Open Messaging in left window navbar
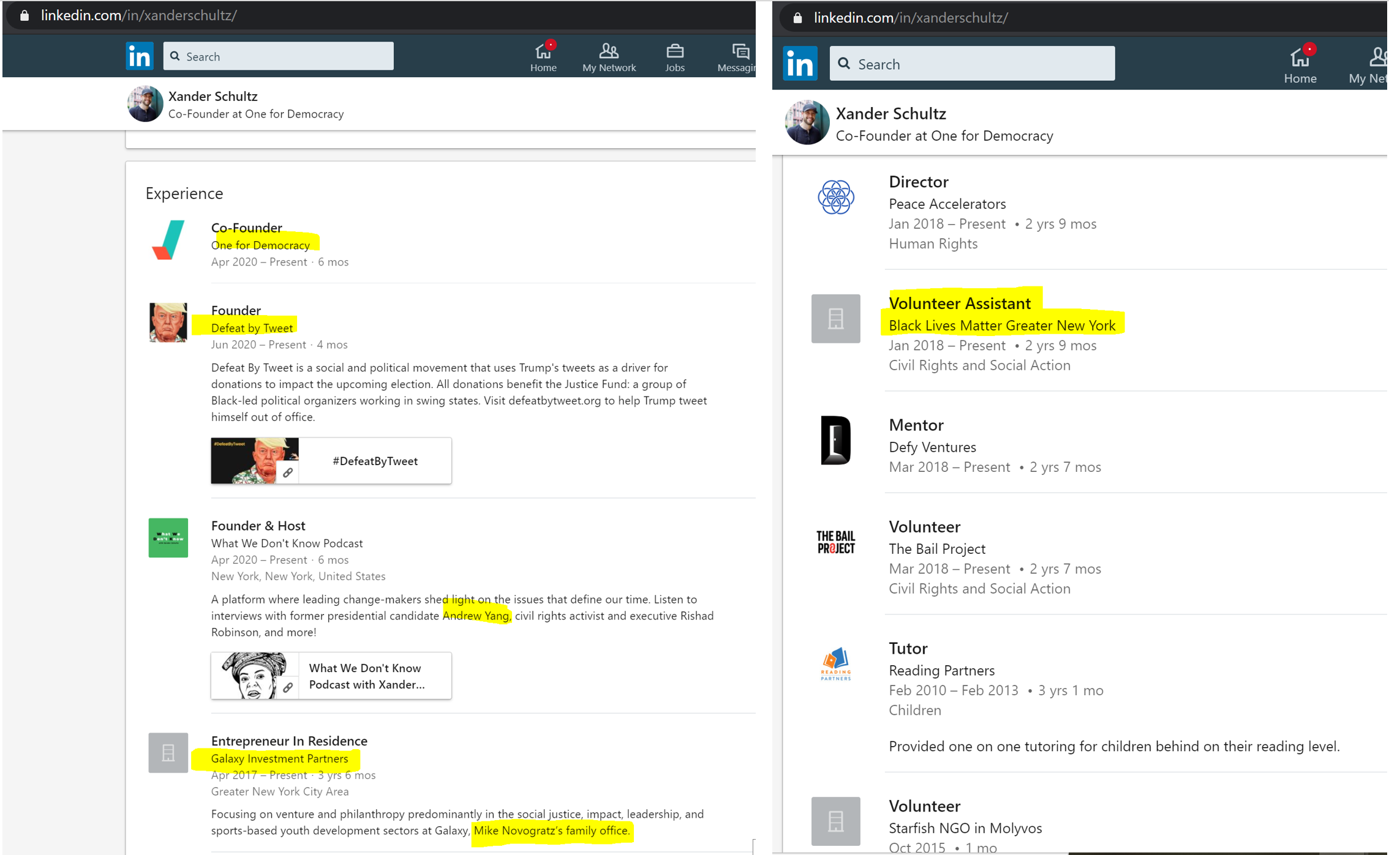Viewport: 1389px width, 855px height. pyautogui.click(x=737, y=58)
